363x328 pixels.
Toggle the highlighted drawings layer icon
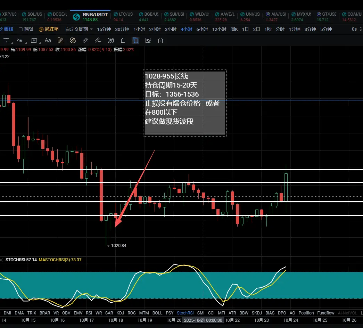136,41
